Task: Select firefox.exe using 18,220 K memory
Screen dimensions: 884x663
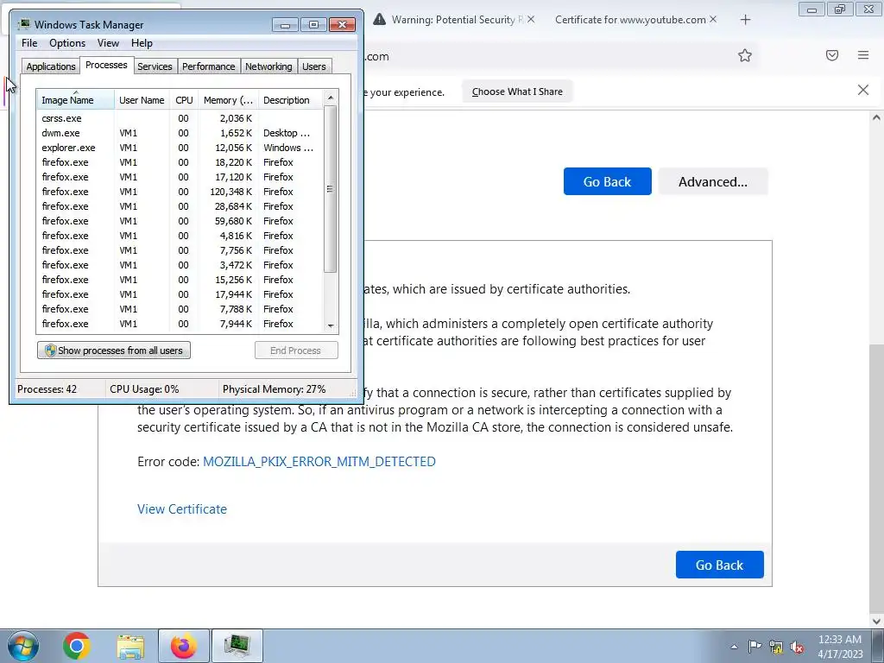Action: pyautogui.click(x=180, y=162)
